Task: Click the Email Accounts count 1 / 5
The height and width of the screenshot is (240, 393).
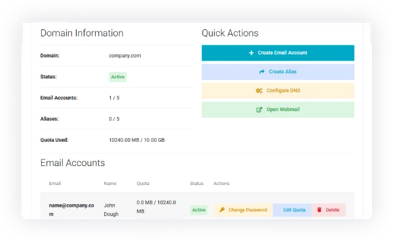Action: [x=114, y=98]
